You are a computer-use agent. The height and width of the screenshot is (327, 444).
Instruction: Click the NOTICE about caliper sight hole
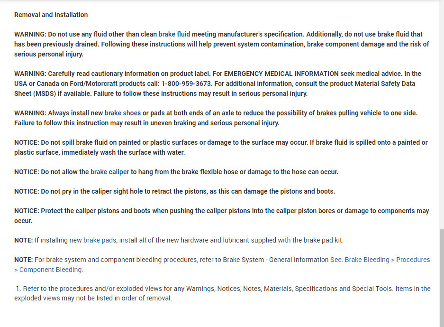click(x=27, y=191)
